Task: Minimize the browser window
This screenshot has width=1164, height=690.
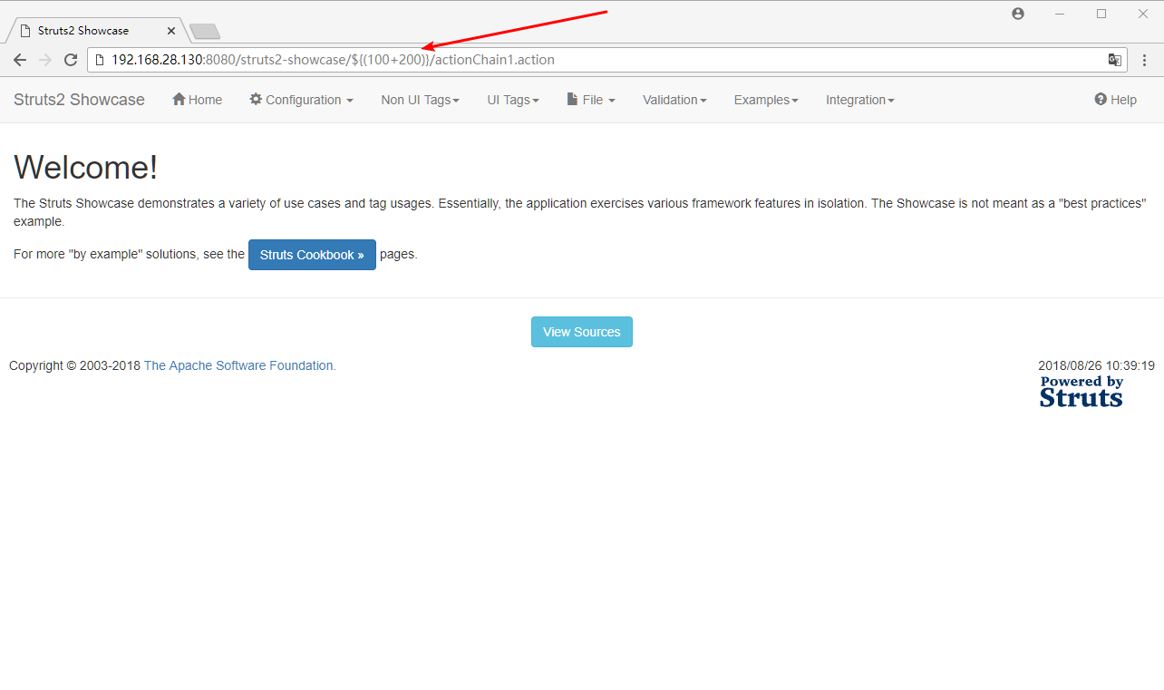Action: click(x=1060, y=14)
